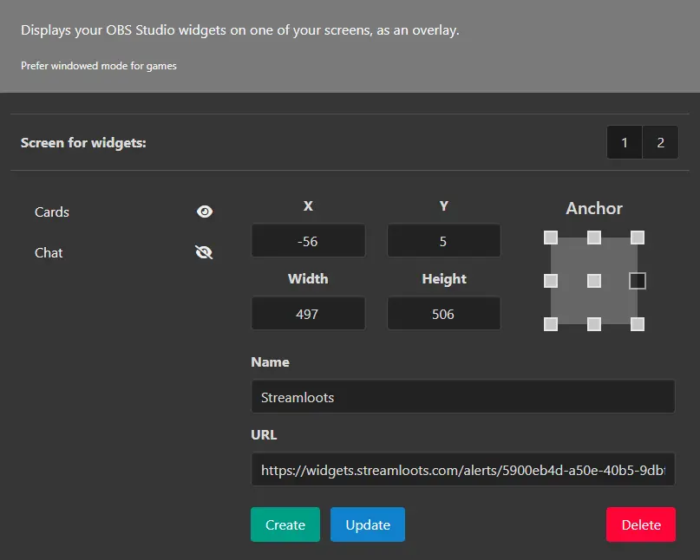The image size is (700, 560).
Task: Switch to screen 1 for widgets
Action: click(x=625, y=142)
